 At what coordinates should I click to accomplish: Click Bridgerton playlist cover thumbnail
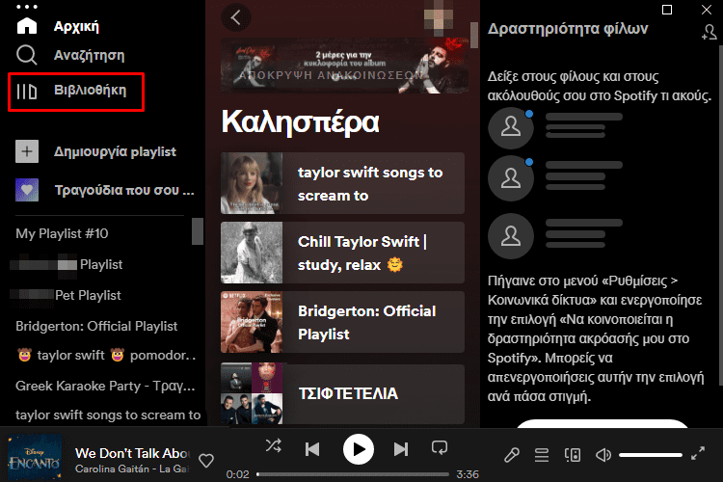252,322
